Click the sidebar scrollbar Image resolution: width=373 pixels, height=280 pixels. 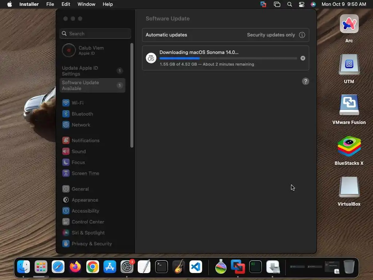[132, 95]
